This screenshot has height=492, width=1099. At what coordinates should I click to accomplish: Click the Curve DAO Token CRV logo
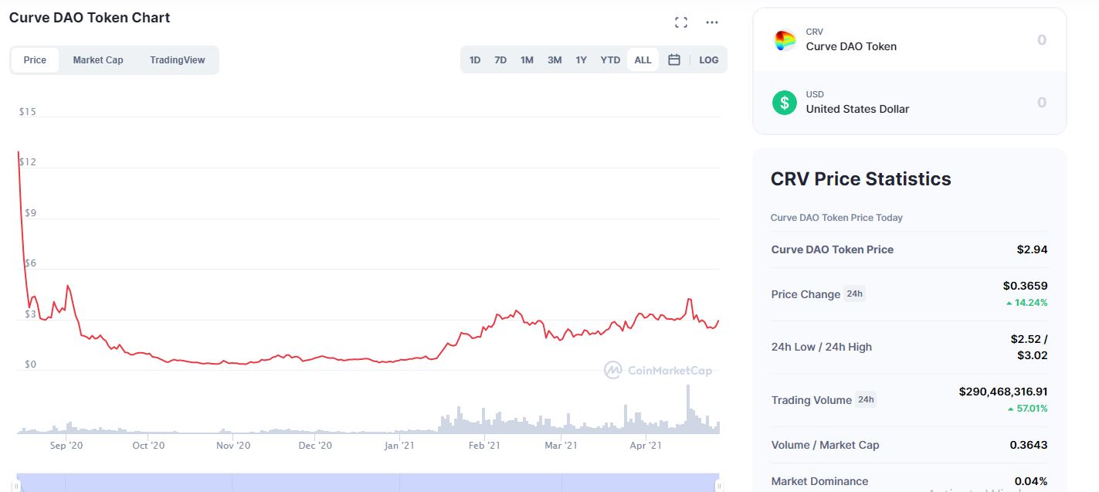[785, 39]
